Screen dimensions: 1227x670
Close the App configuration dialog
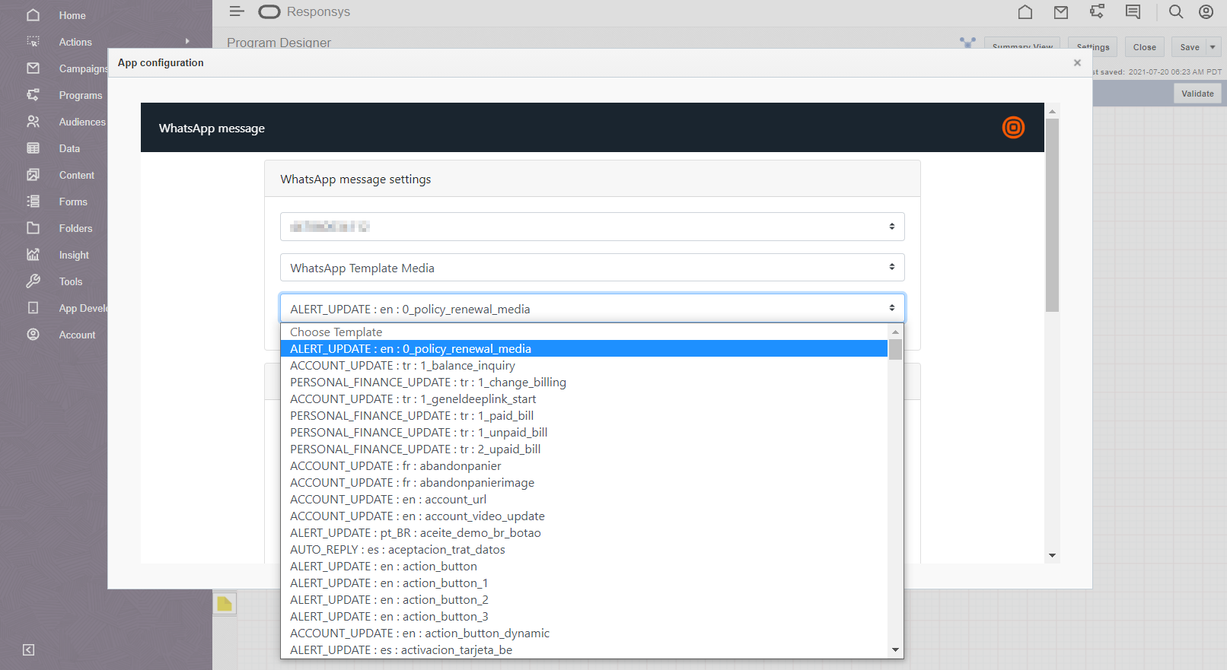(1077, 63)
